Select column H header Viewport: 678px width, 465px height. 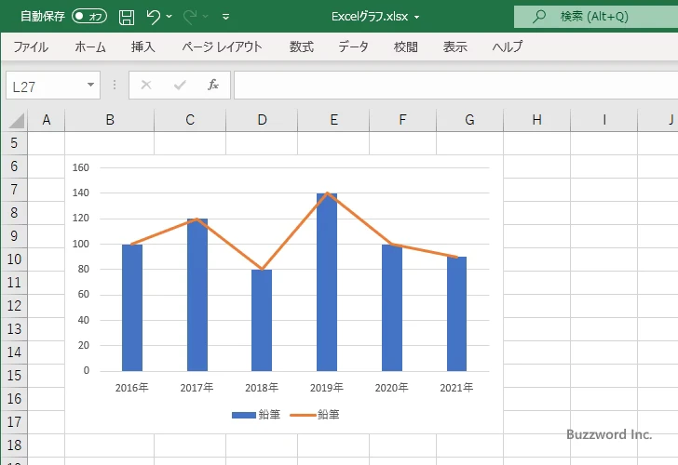[x=537, y=120]
